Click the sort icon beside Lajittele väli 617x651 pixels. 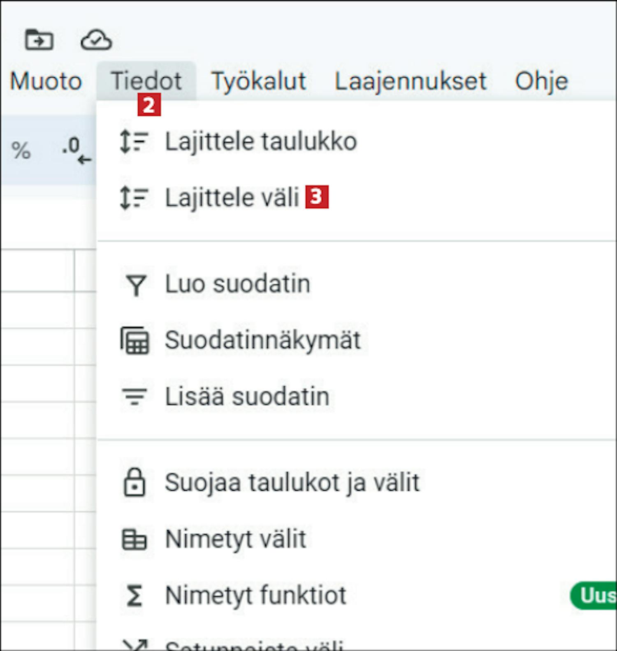134,198
